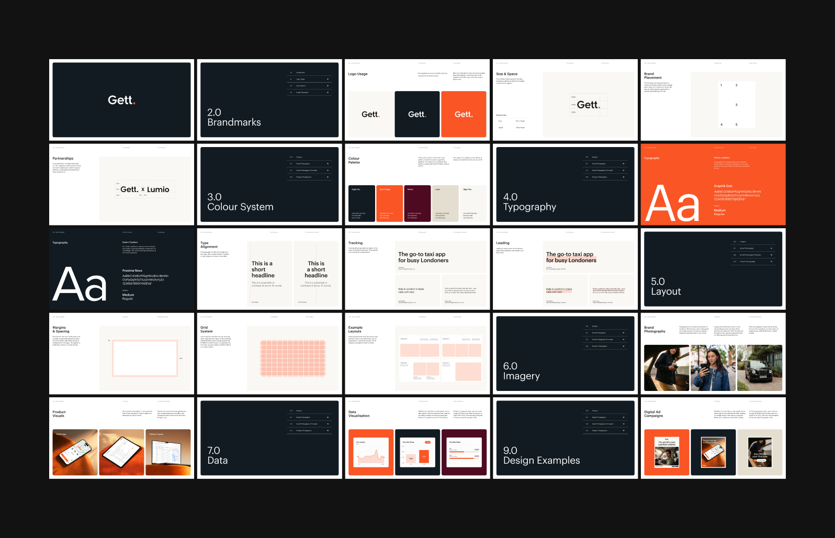Click the dark ad in Digital Ad Campaigns

713,452
